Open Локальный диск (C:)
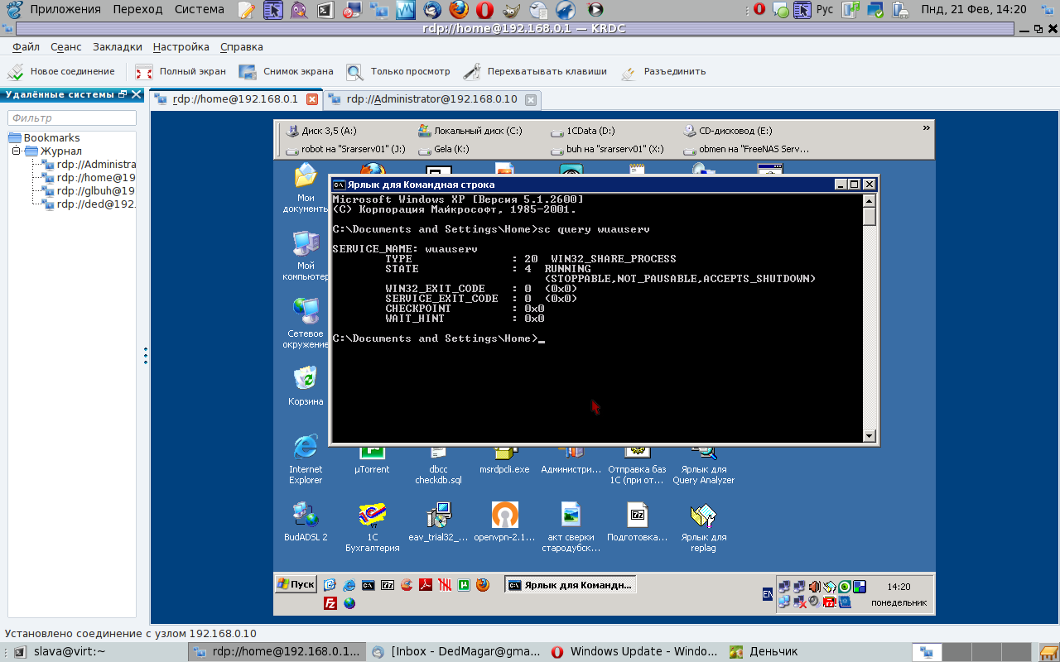 (x=470, y=131)
